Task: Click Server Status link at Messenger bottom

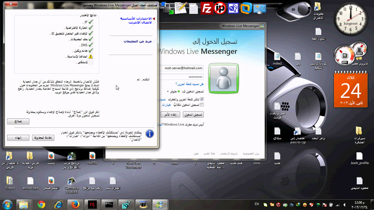Action: point(209,154)
